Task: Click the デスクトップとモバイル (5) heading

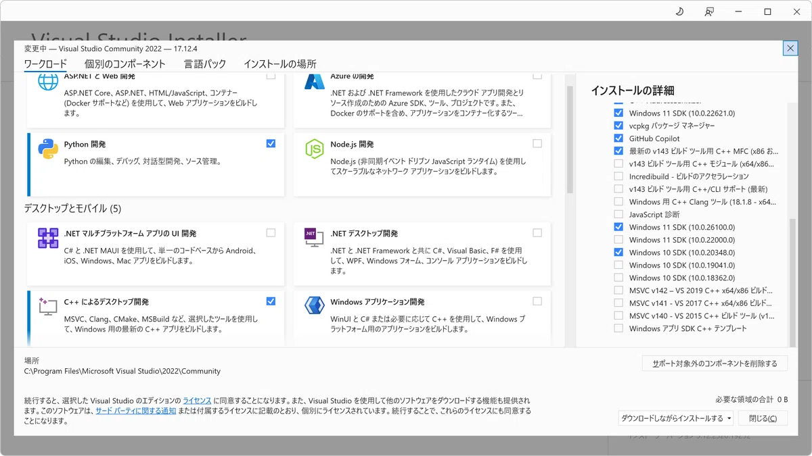Action: tap(72, 208)
